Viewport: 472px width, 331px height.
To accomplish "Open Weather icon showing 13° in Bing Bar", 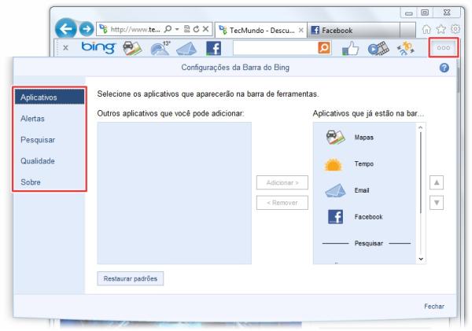I will (160, 48).
